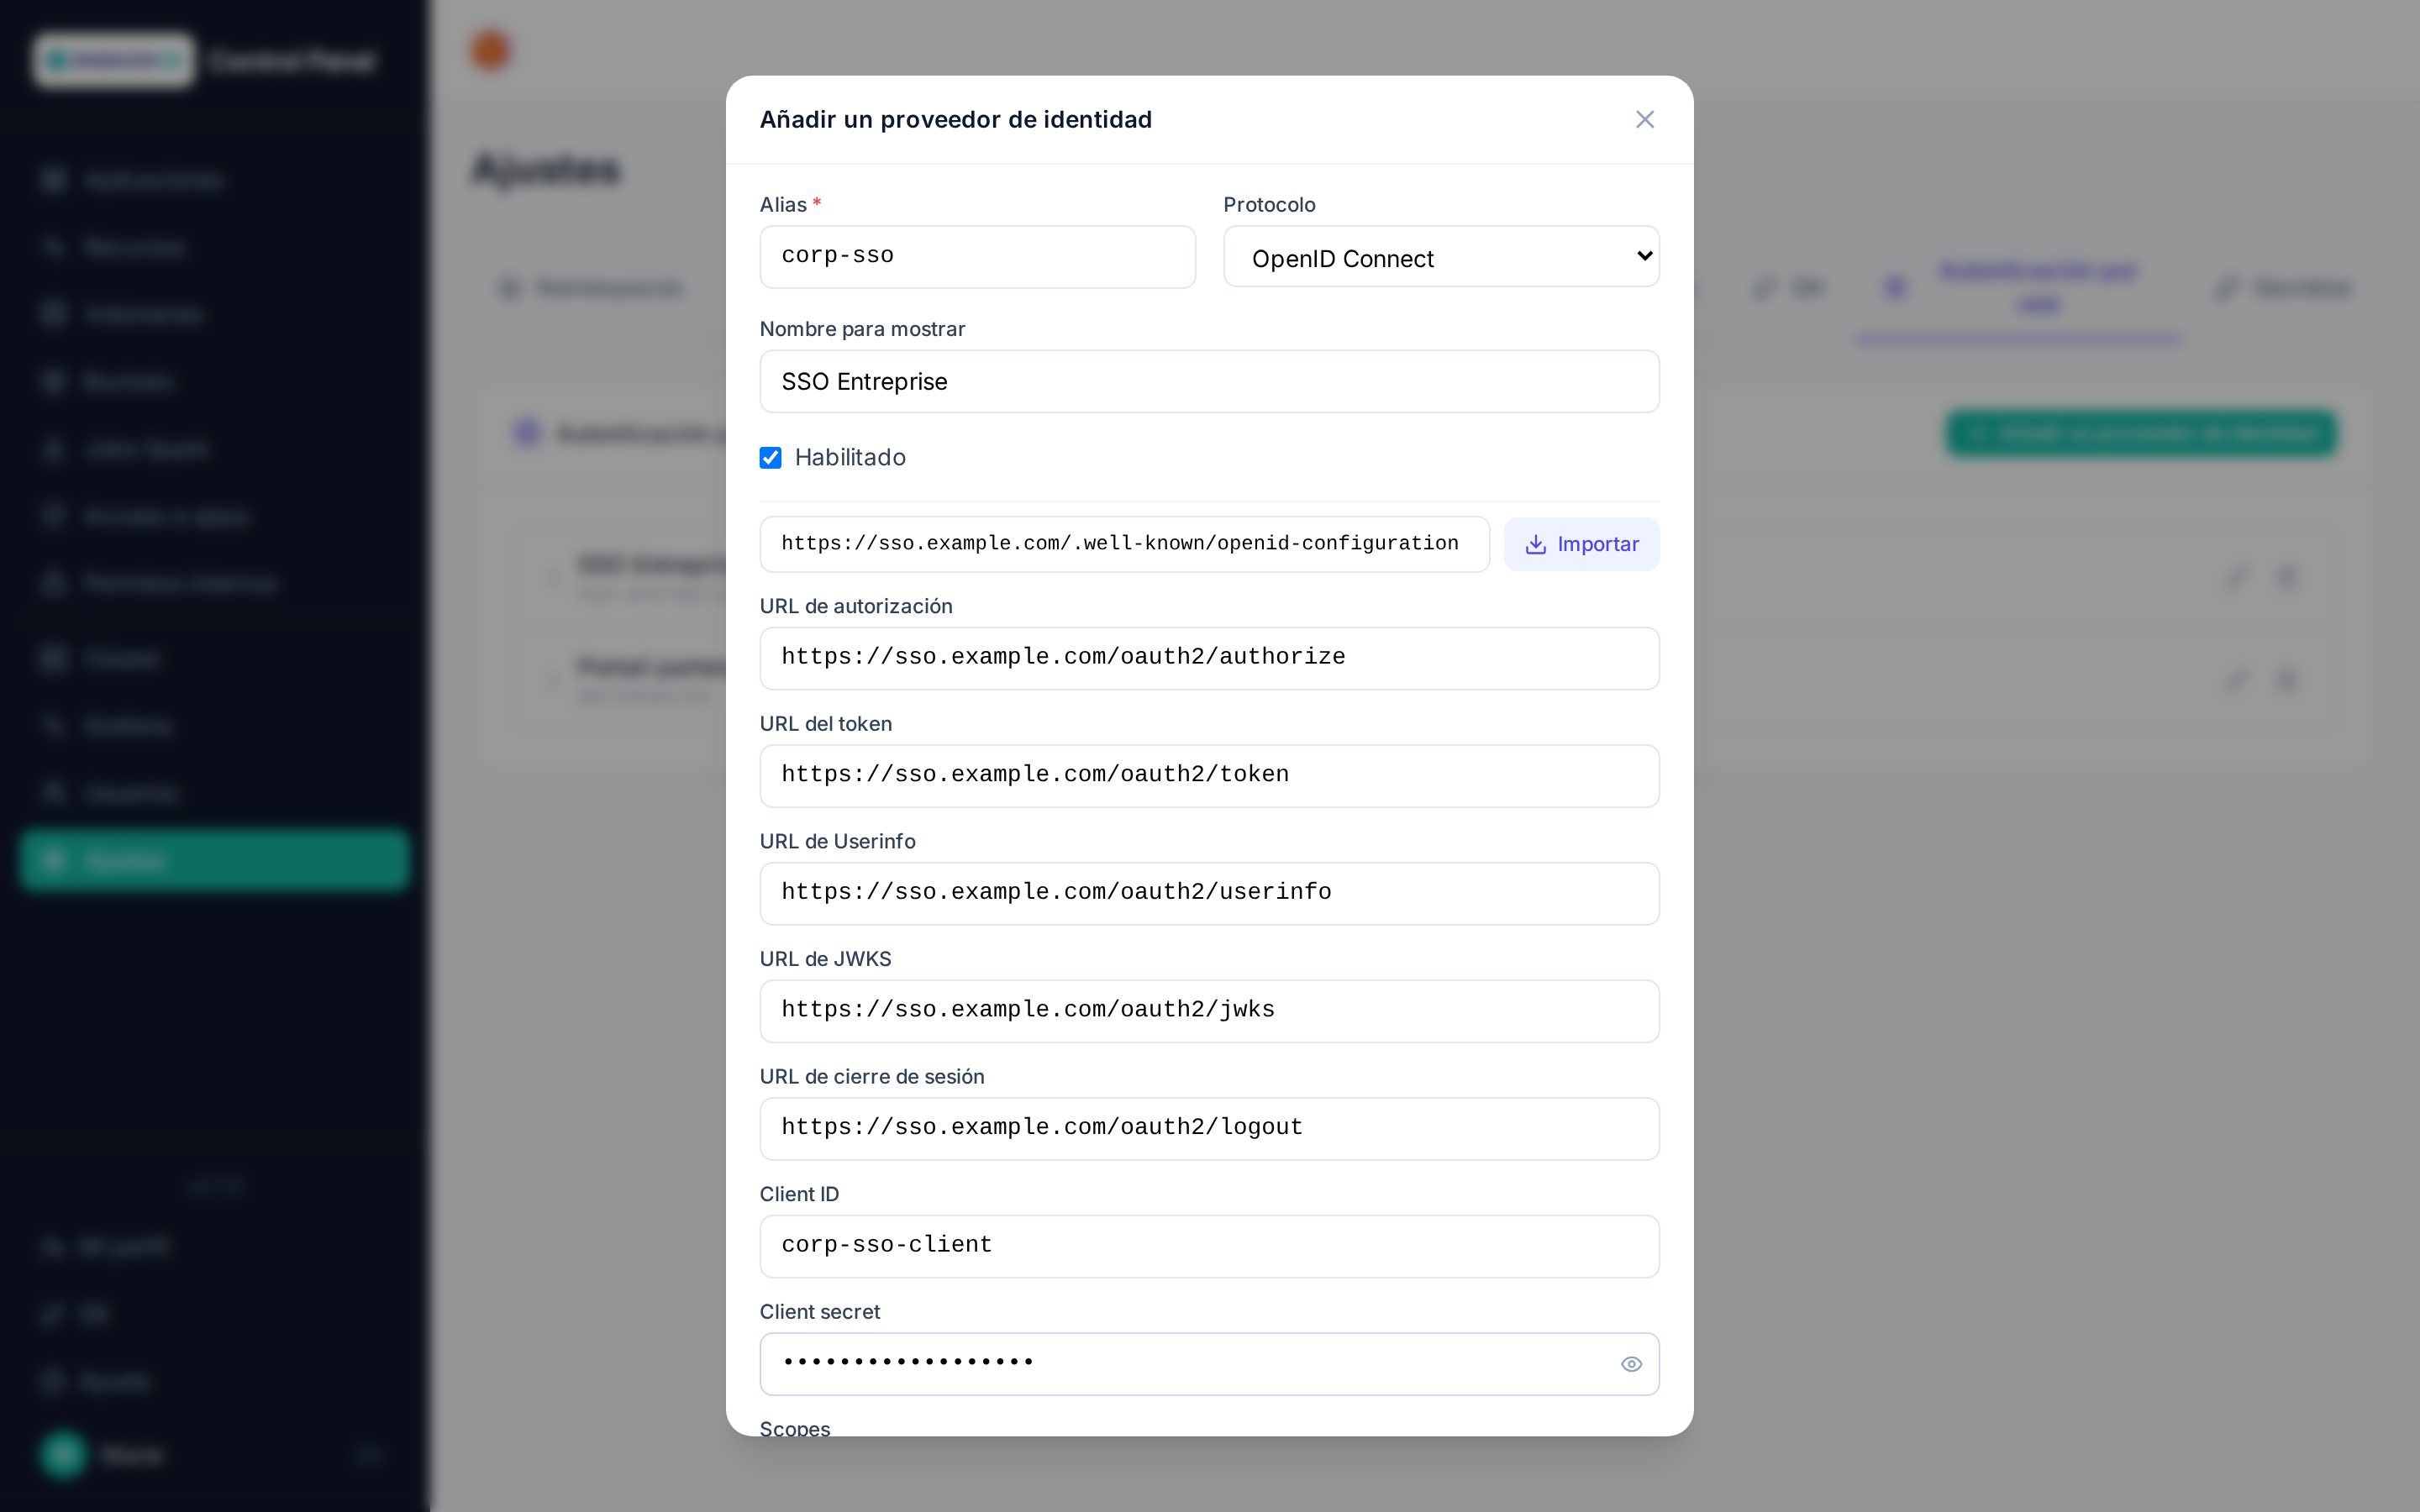Click the 'URL de autorización' label
Screen dimensions: 2420x1512
click(856, 606)
